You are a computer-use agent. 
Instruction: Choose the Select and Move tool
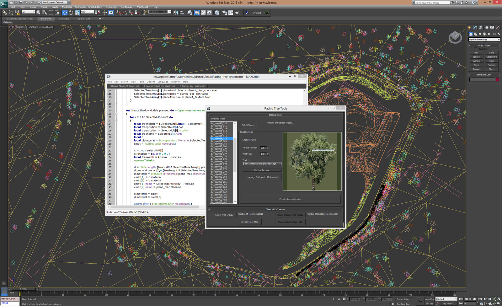[65, 13]
